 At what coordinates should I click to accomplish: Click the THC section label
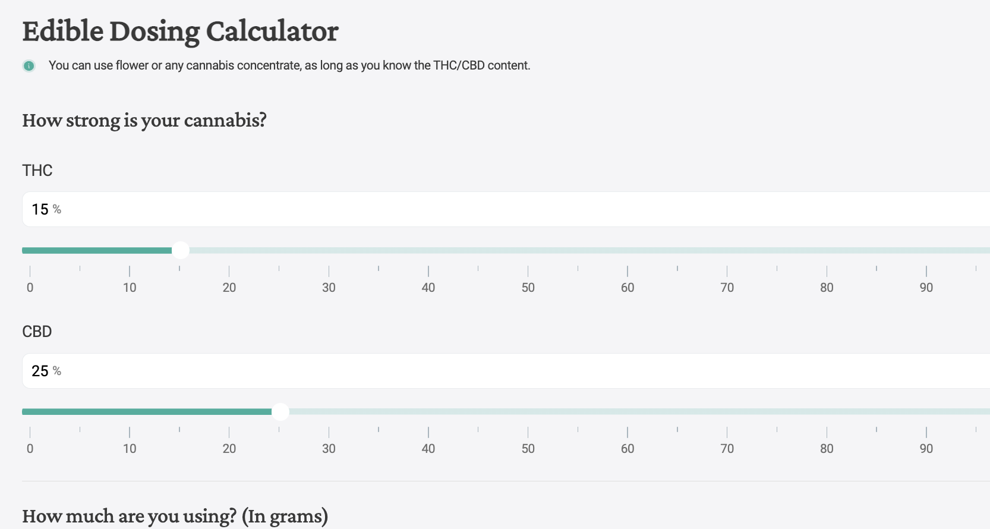tap(37, 171)
